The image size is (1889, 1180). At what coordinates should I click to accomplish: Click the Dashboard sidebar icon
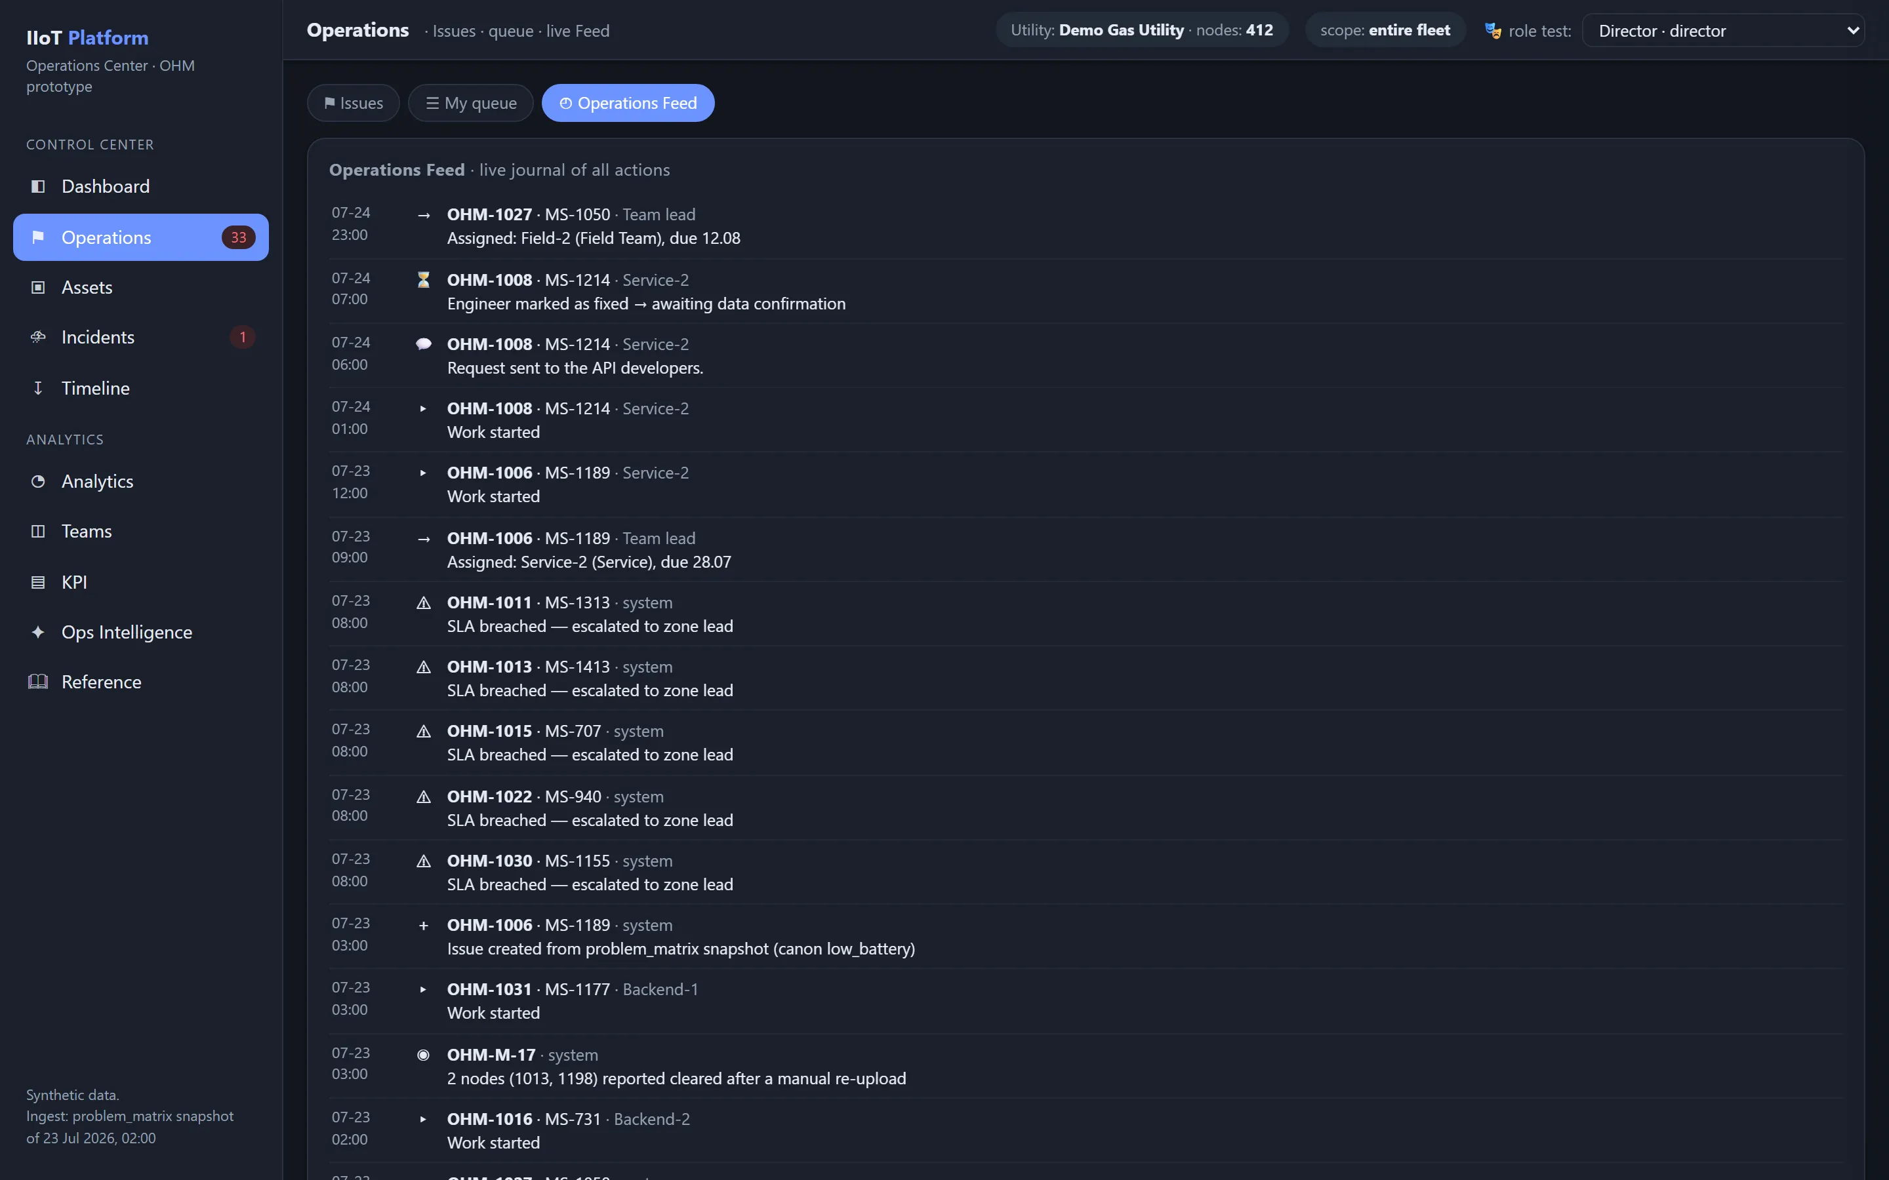pyautogui.click(x=37, y=187)
